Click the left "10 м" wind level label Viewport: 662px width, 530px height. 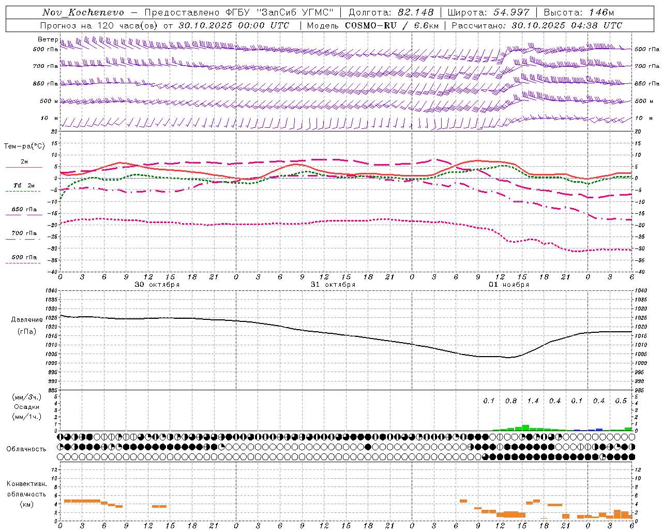49,119
